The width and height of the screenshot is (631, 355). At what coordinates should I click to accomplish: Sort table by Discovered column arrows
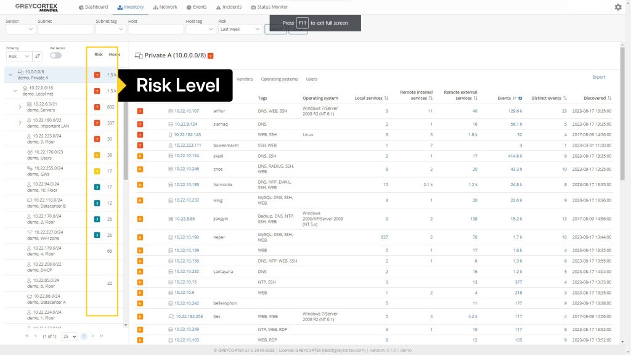[x=609, y=98]
